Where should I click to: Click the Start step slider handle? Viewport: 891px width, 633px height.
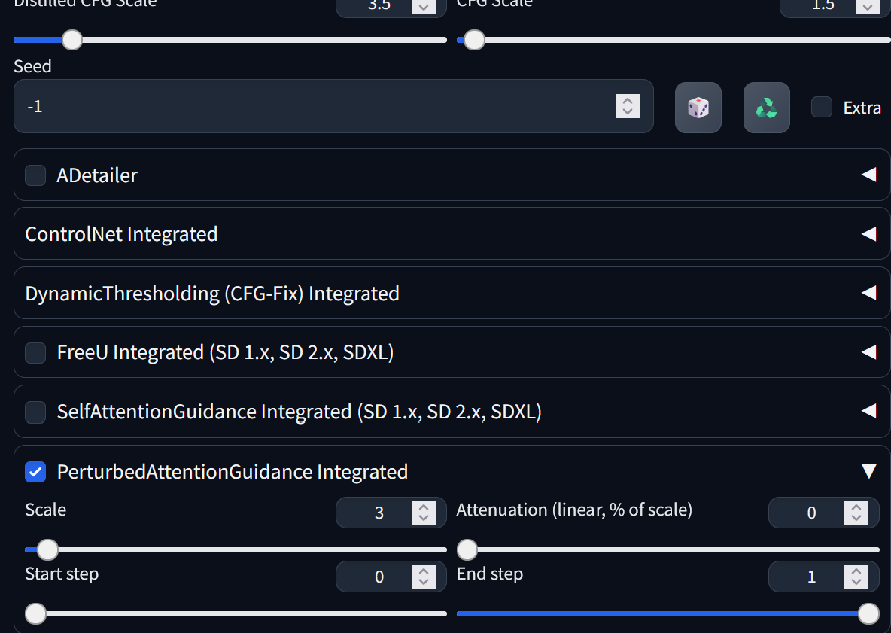(x=36, y=613)
